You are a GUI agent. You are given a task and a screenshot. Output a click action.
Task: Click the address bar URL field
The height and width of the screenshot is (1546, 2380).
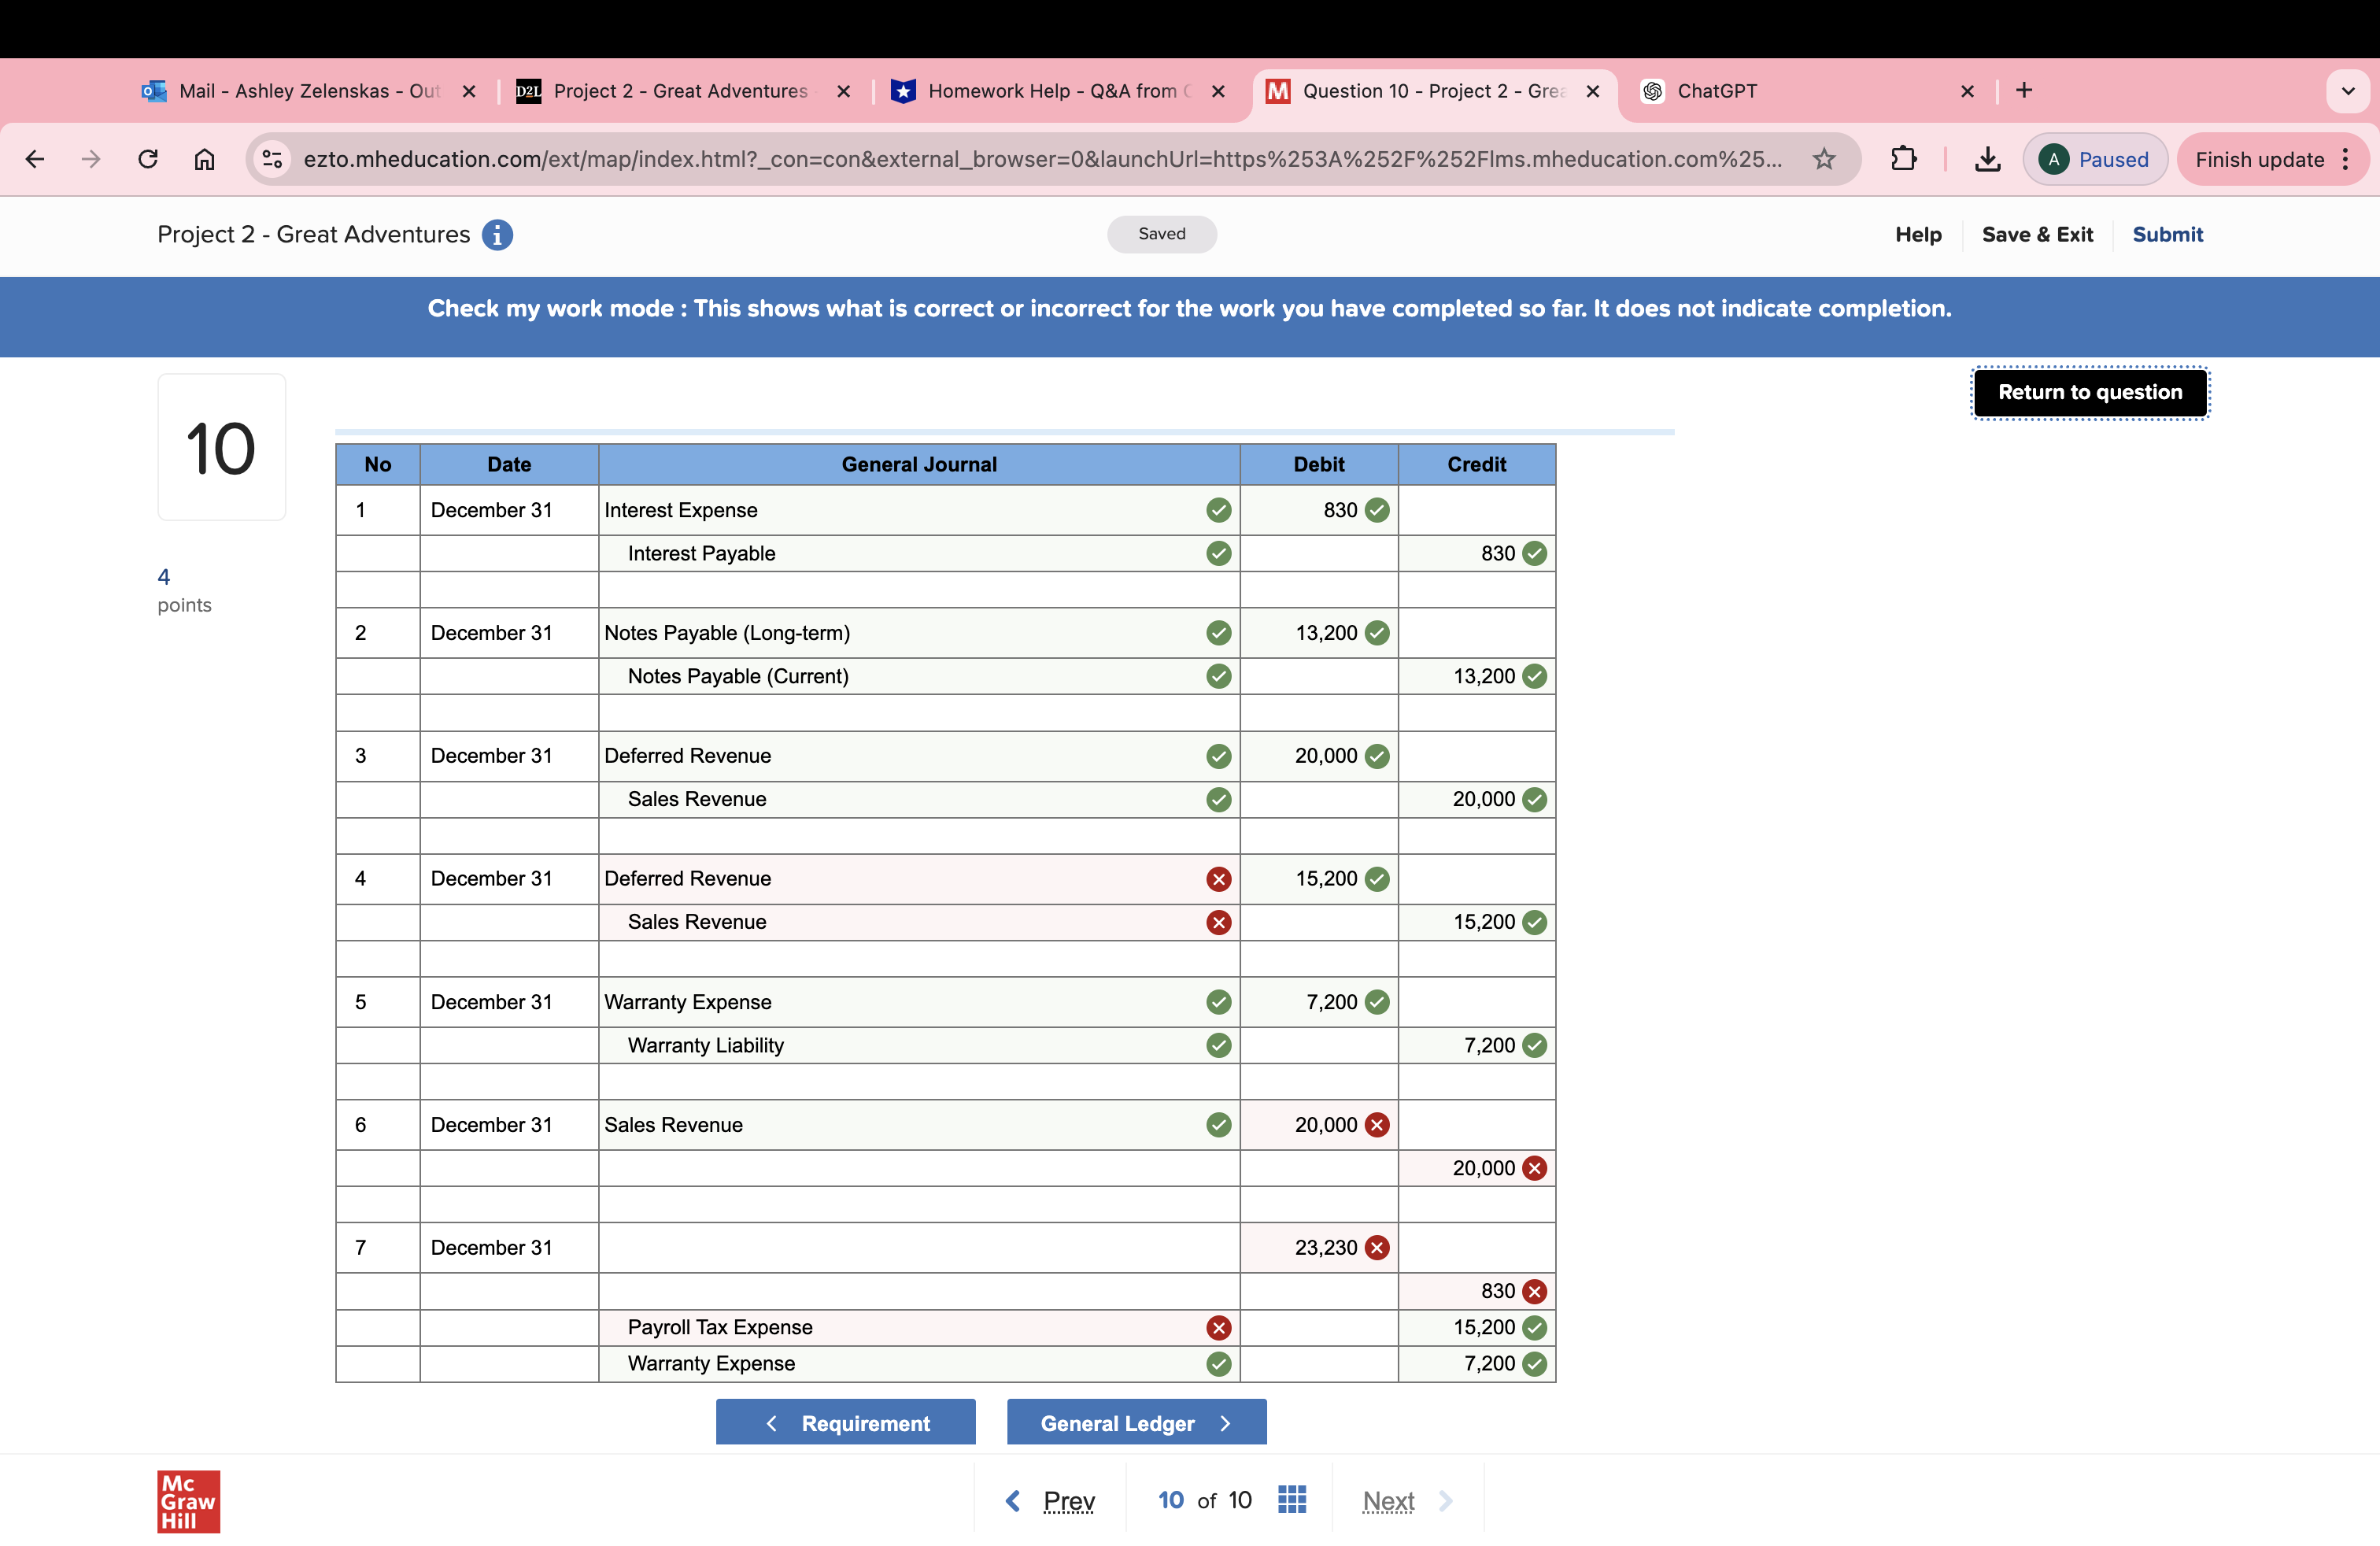click(x=1040, y=159)
